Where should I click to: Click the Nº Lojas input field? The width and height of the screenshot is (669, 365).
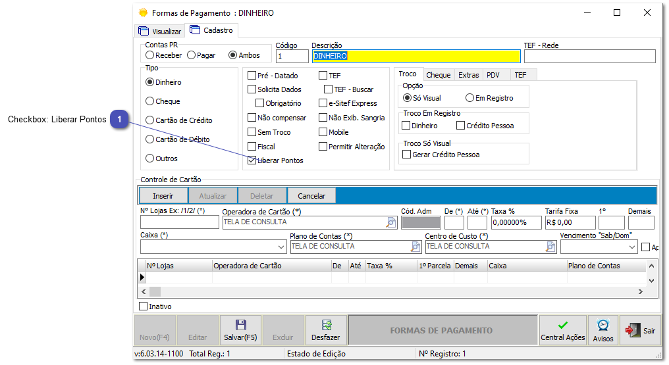179,222
